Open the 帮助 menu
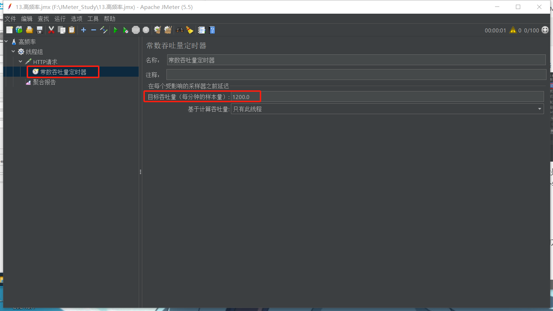This screenshot has width=553, height=311. [110, 19]
